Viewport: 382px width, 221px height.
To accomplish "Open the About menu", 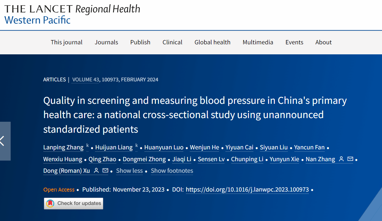I will (x=324, y=42).
